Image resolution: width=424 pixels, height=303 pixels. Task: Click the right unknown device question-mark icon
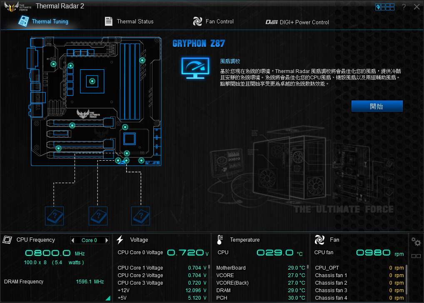[140, 216]
